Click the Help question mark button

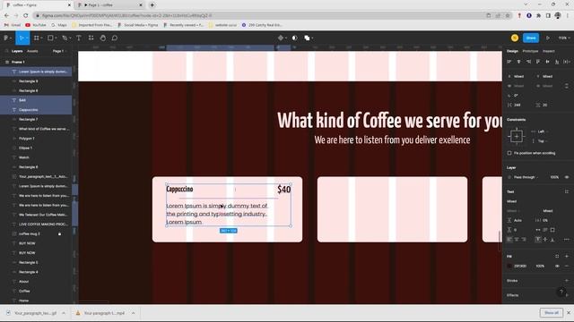click(x=561, y=292)
